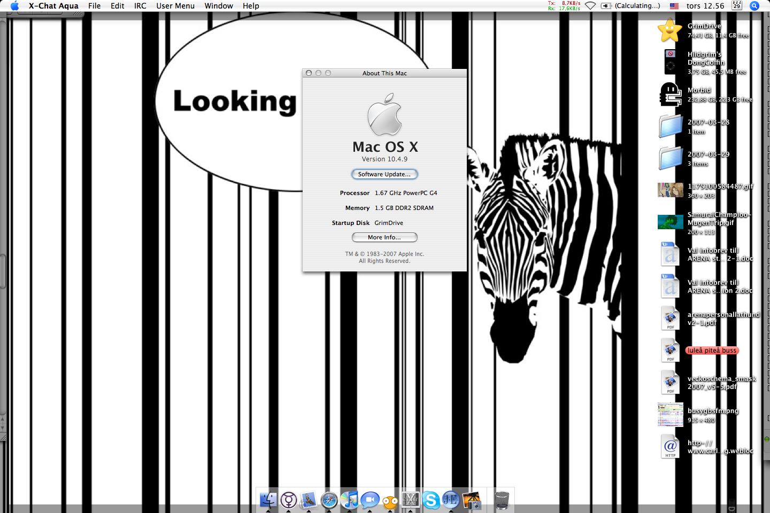Open the Apple menu
The image size is (770, 513).
(14, 6)
